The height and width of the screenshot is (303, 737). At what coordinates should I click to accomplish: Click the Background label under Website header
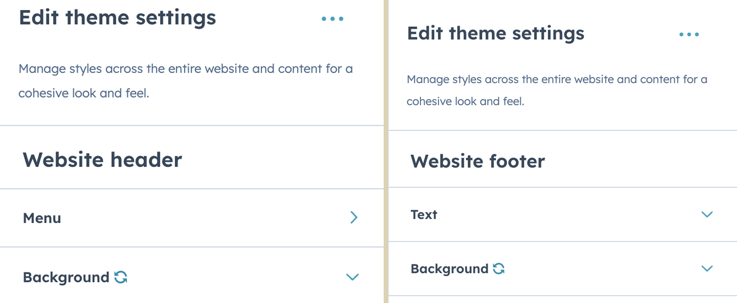66,277
